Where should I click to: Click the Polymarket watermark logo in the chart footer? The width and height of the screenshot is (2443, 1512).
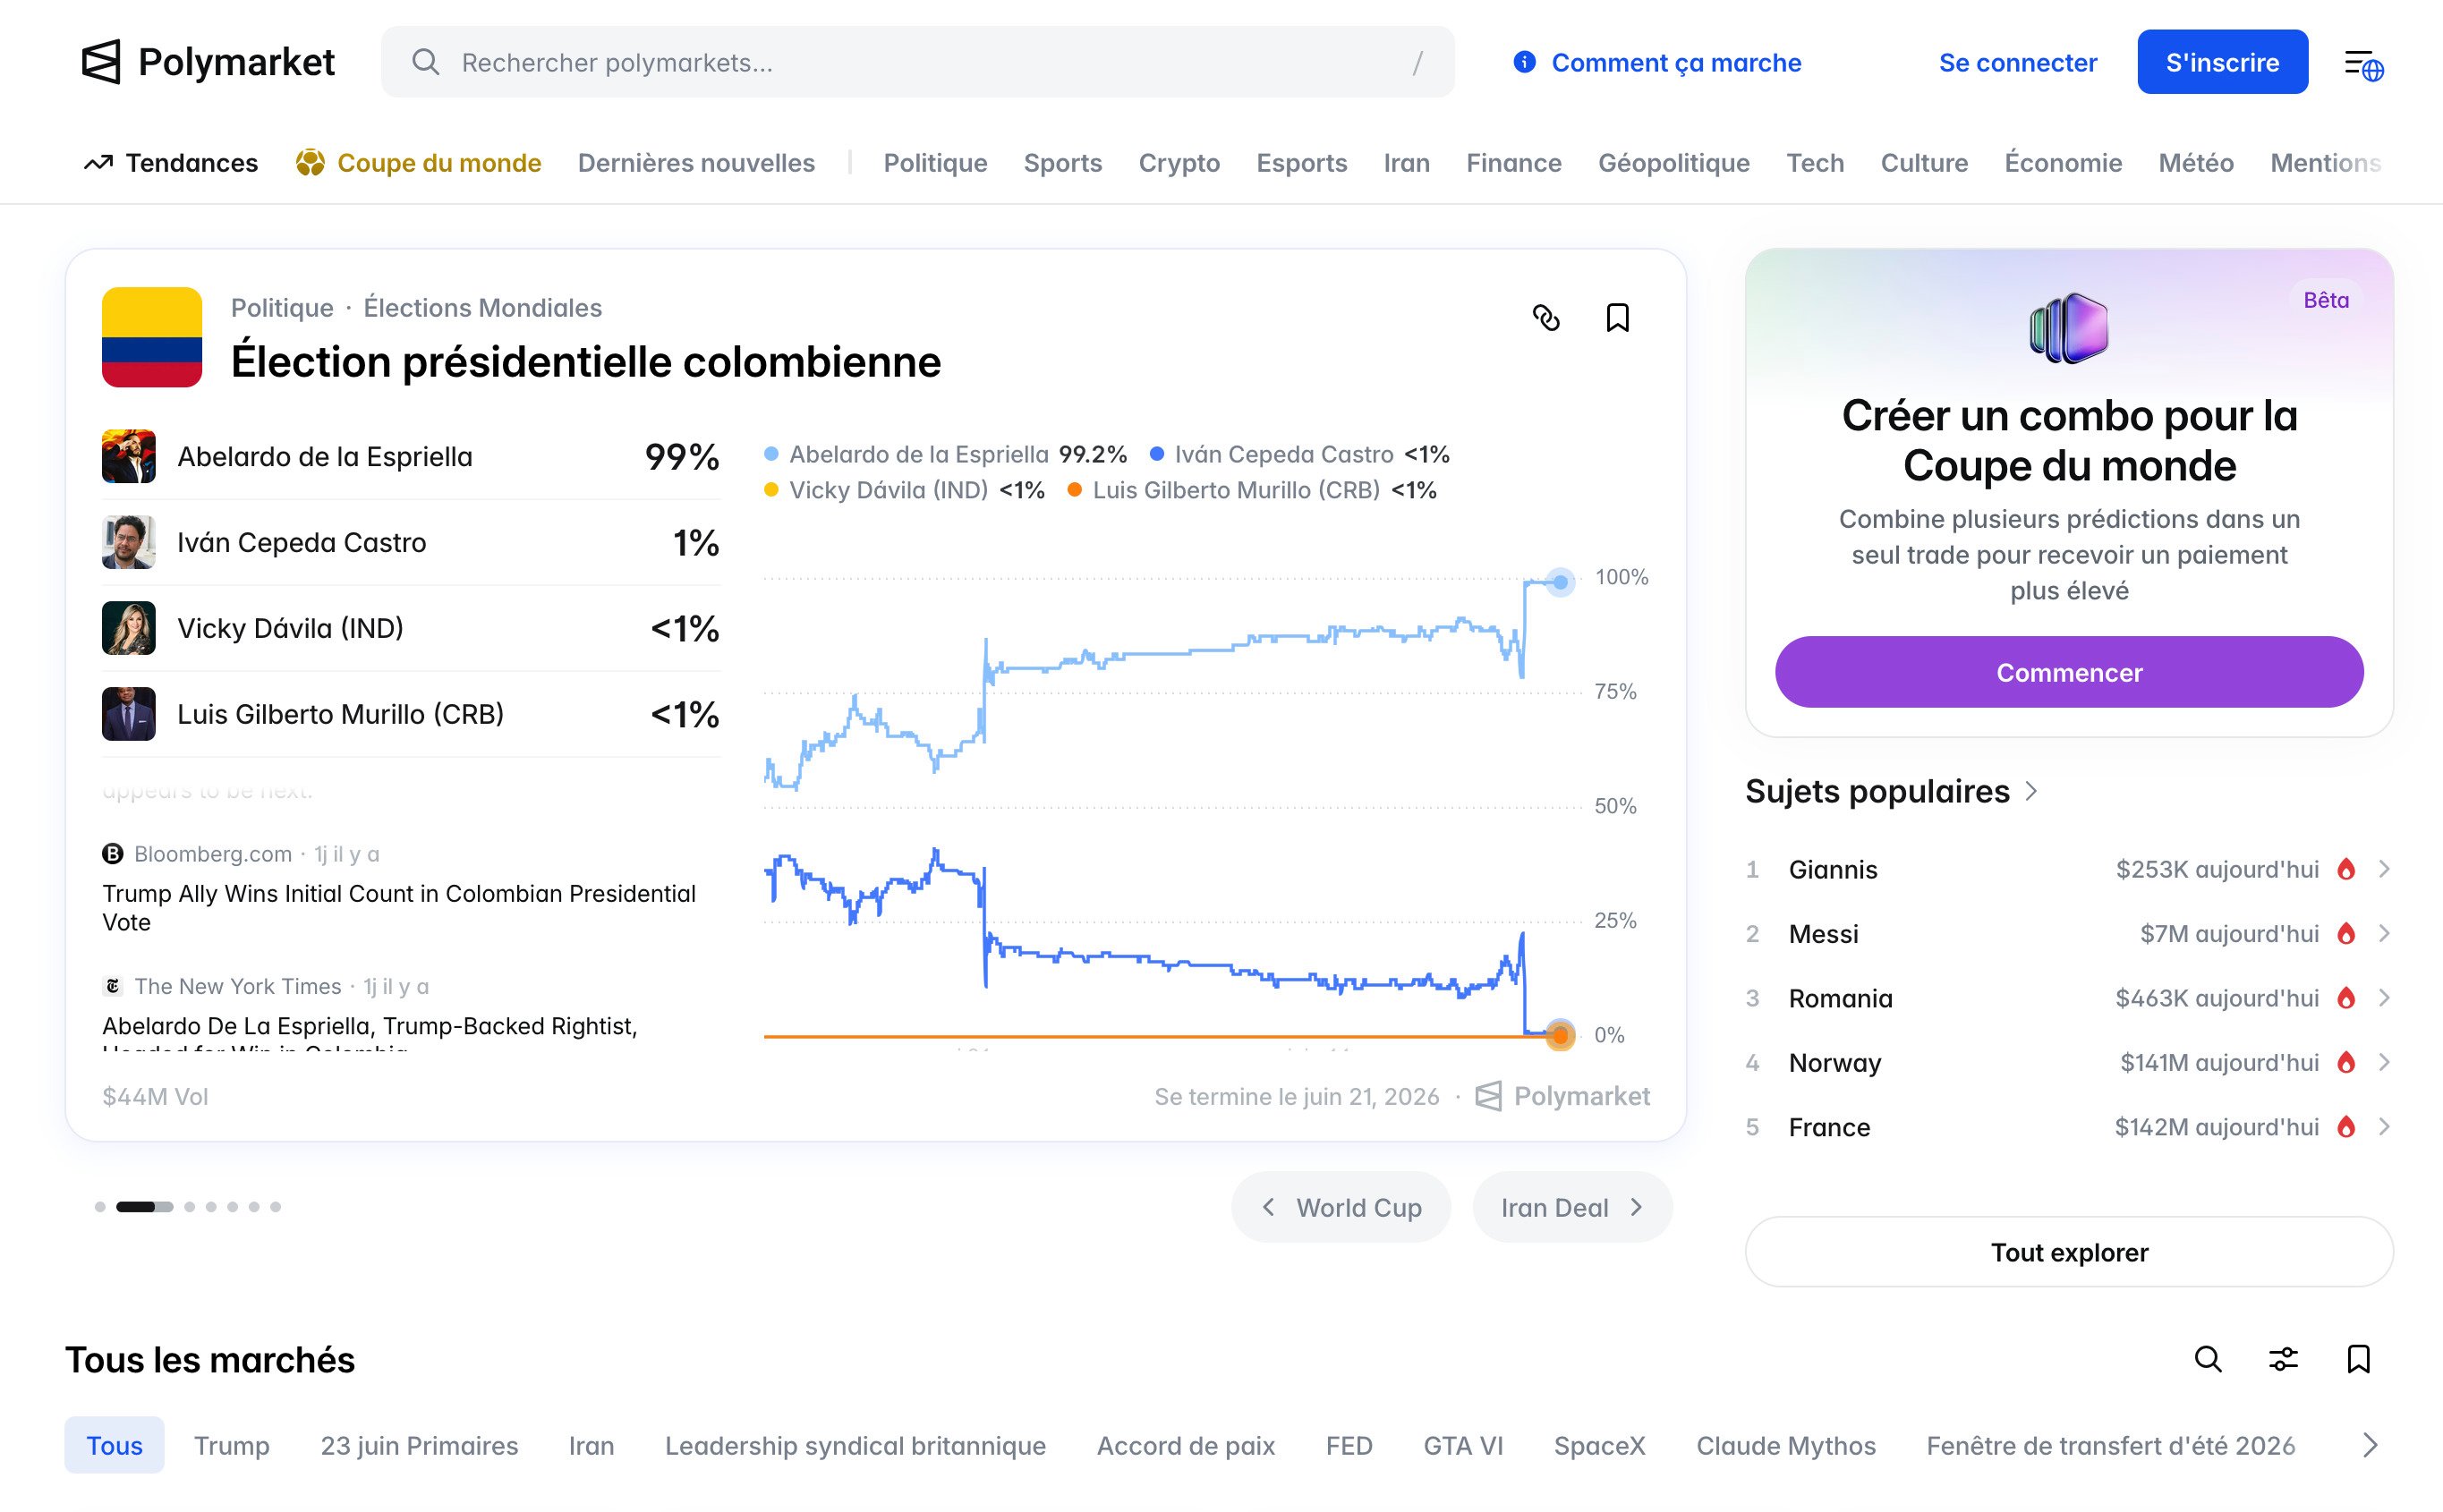1562,1096
